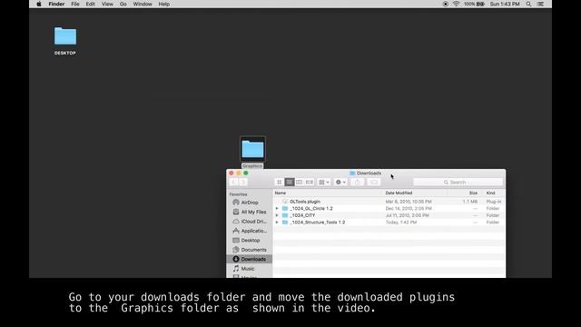The image size is (581, 327).
Task: Click the Sun 1:43 PM clock
Action: 505,4
